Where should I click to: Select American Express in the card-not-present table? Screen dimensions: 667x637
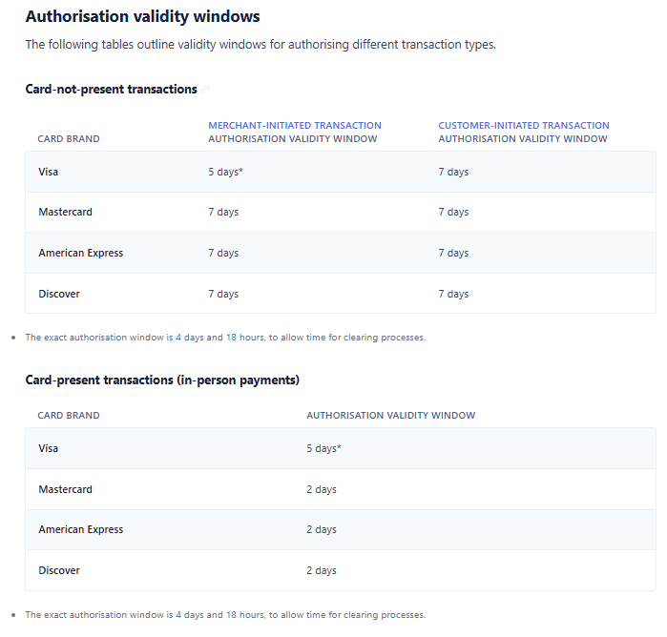click(80, 253)
